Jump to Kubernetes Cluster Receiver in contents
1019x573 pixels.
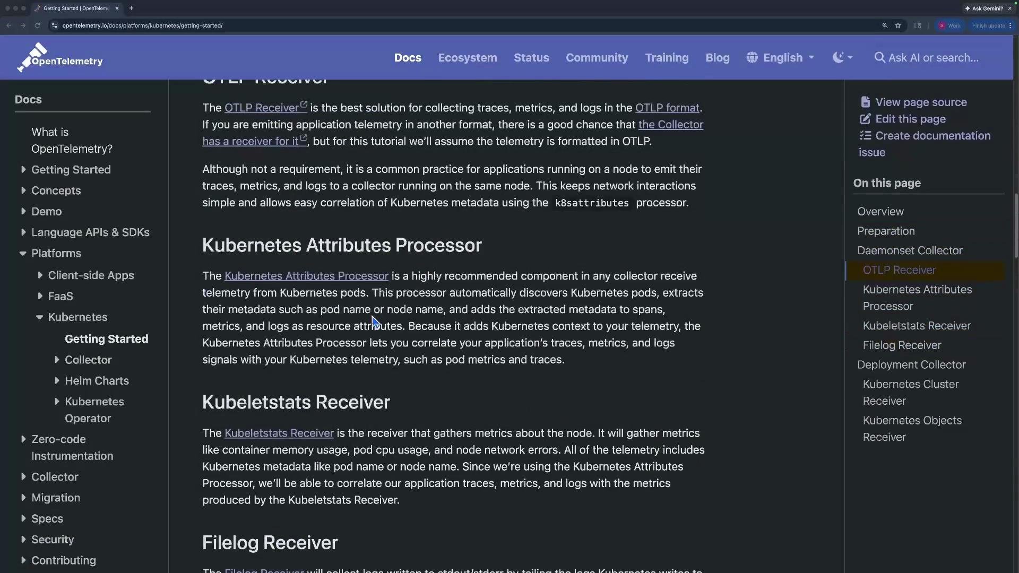click(911, 393)
